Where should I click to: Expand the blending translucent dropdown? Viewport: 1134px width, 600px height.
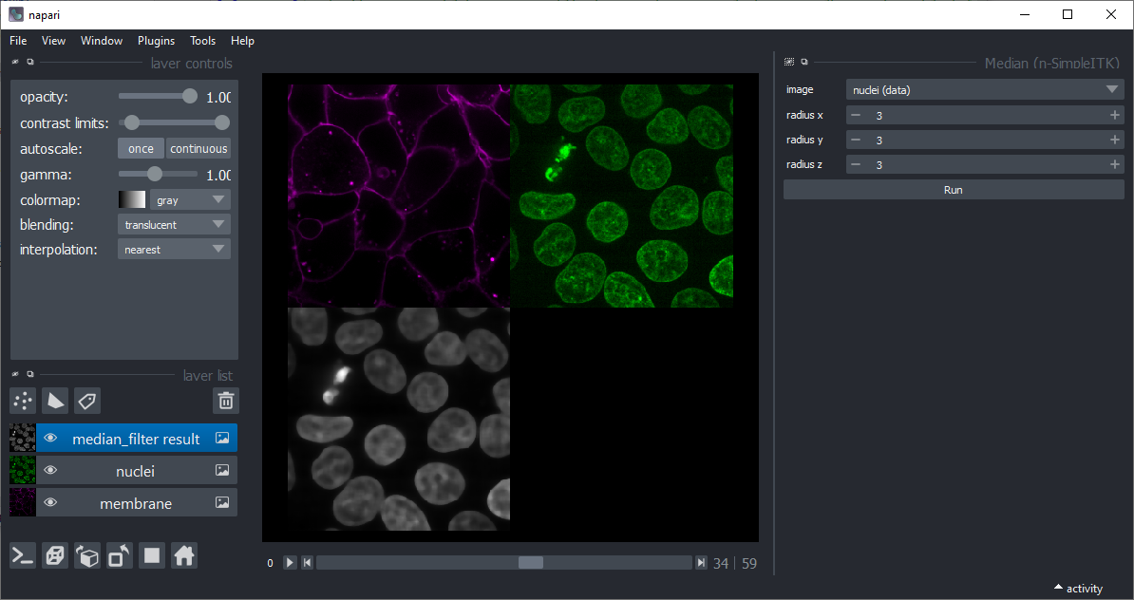coord(175,225)
